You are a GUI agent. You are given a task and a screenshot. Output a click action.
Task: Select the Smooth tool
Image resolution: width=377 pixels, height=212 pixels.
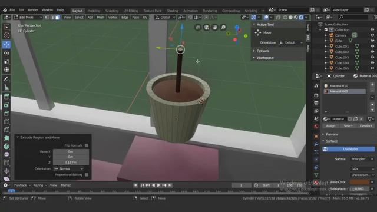(6, 154)
